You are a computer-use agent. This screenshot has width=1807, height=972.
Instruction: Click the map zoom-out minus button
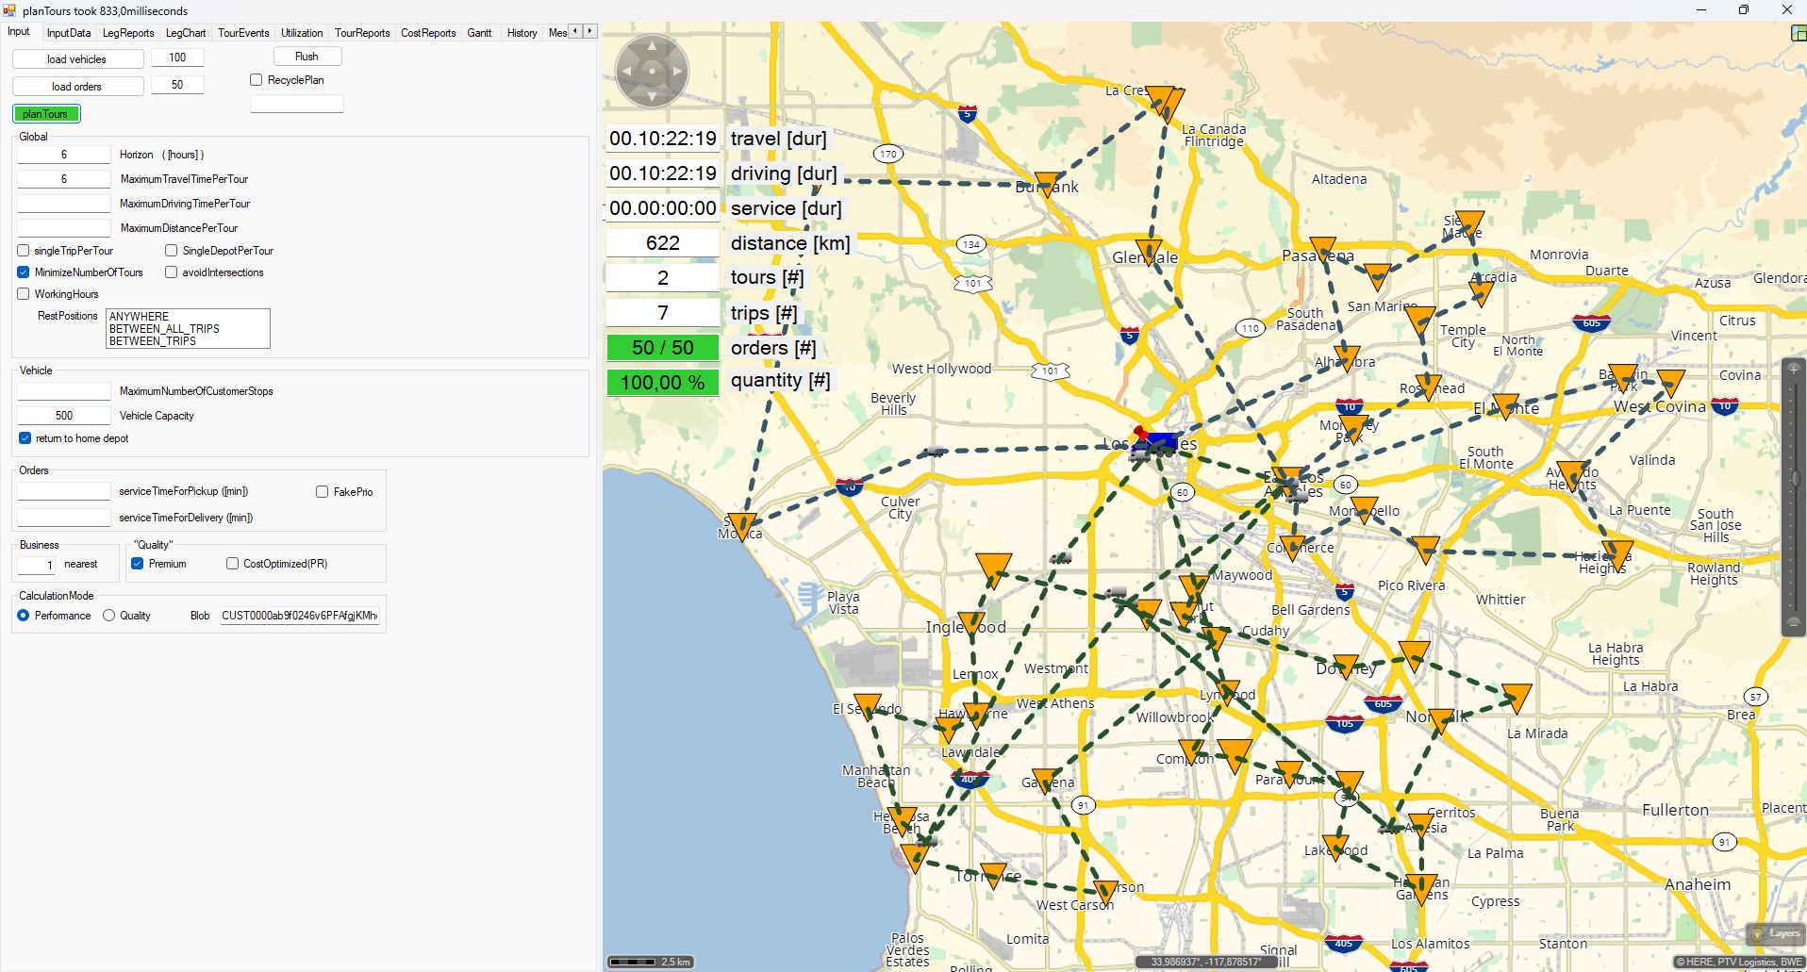(x=1794, y=622)
